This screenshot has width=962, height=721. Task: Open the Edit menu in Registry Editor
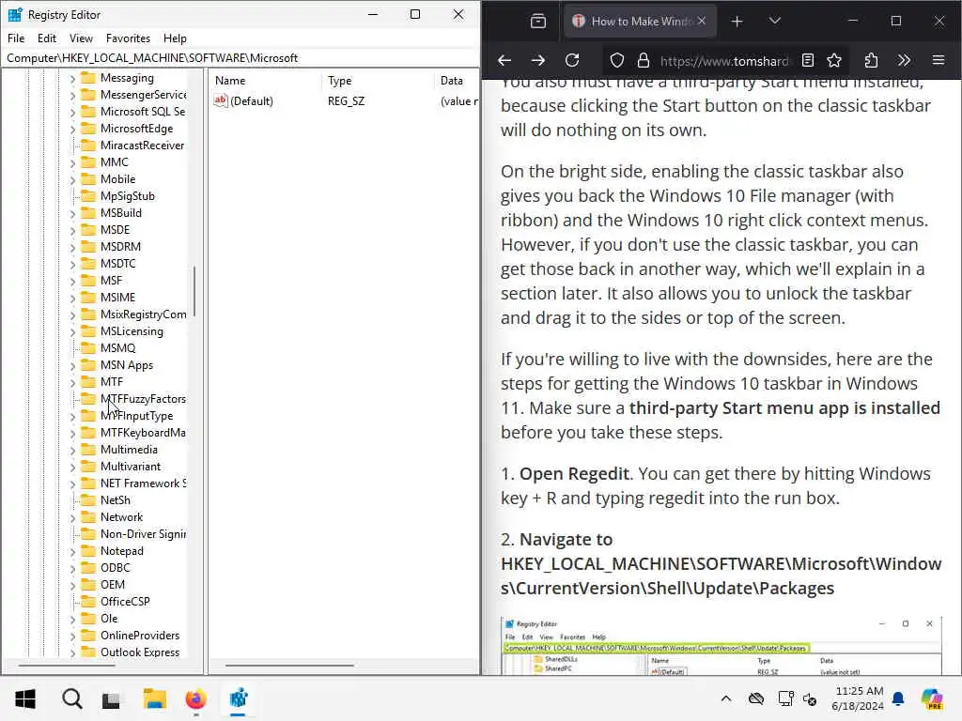[x=47, y=38]
